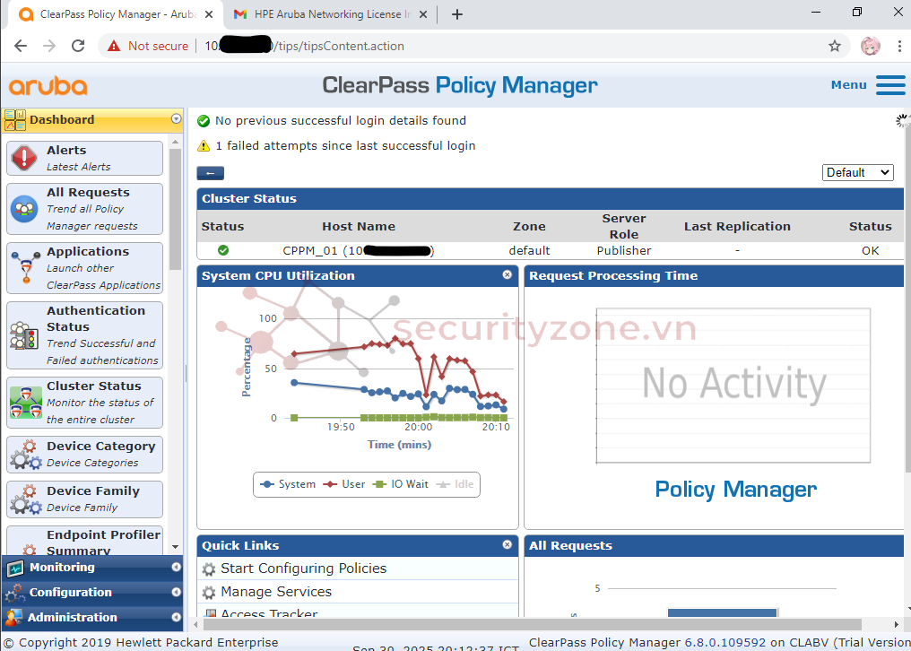
Task: Click Start Configuring Policies link
Action: (x=303, y=569)
